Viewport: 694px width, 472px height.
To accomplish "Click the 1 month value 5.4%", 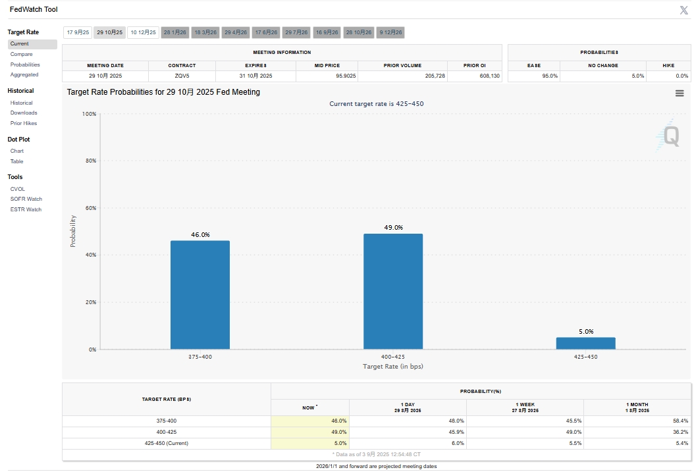I will (x=682, y=443).
